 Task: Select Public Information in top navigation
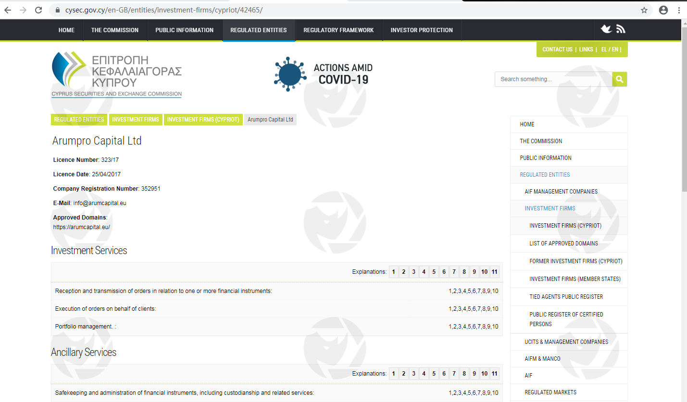click(184, 30)
